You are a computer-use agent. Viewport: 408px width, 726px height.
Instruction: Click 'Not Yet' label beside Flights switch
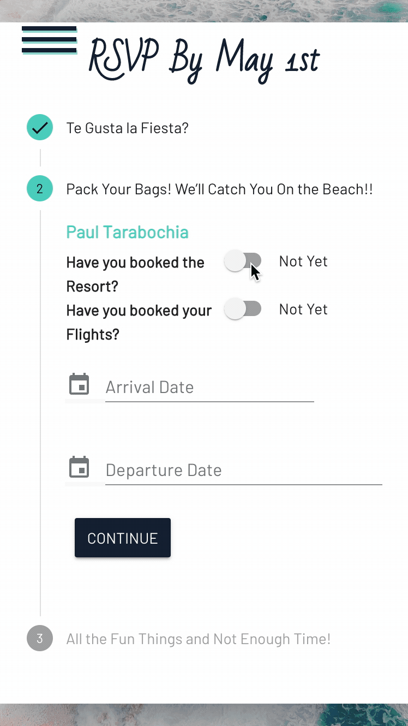point(303,310)
